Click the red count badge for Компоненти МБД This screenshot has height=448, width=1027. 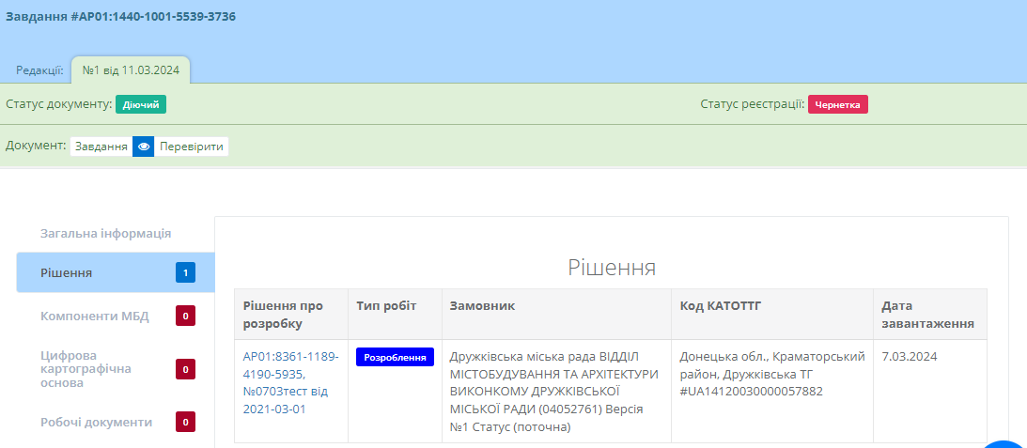185,317
